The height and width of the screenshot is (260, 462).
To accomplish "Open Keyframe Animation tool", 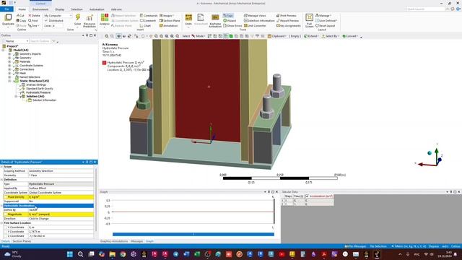I will click(x=215, y=21).
